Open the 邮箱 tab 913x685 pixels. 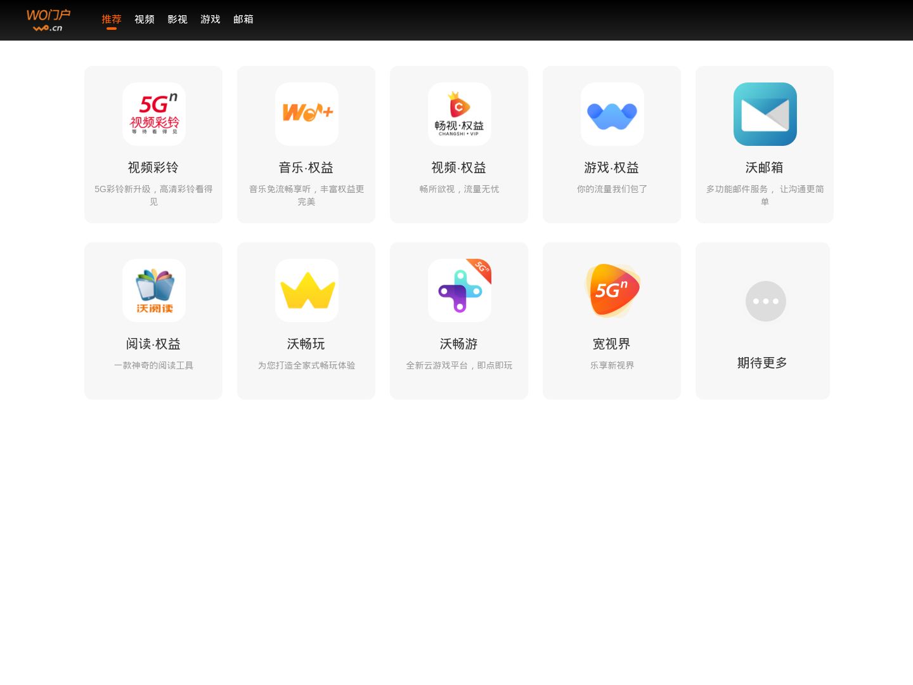tap(243, 20)
